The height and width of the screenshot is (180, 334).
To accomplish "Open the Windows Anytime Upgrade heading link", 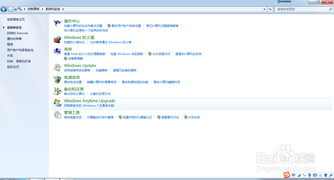I will point(90,101).
